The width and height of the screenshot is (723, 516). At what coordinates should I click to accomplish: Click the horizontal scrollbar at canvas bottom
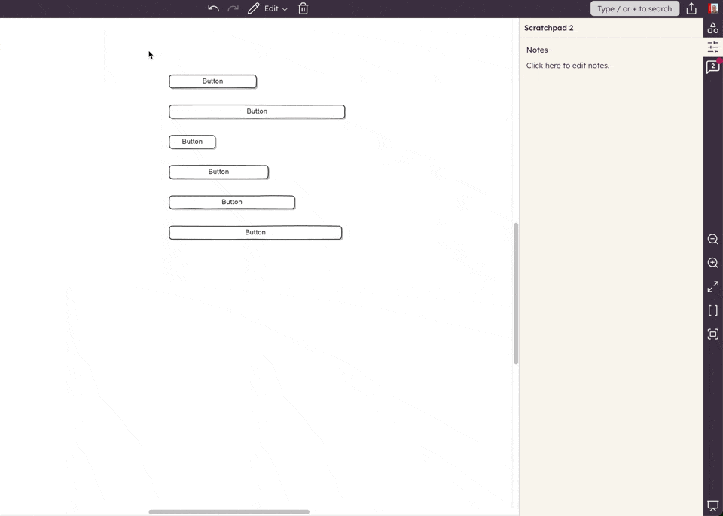[229, 511]
